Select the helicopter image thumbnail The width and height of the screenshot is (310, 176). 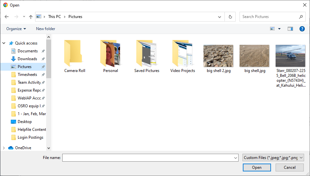coord(290,56)
